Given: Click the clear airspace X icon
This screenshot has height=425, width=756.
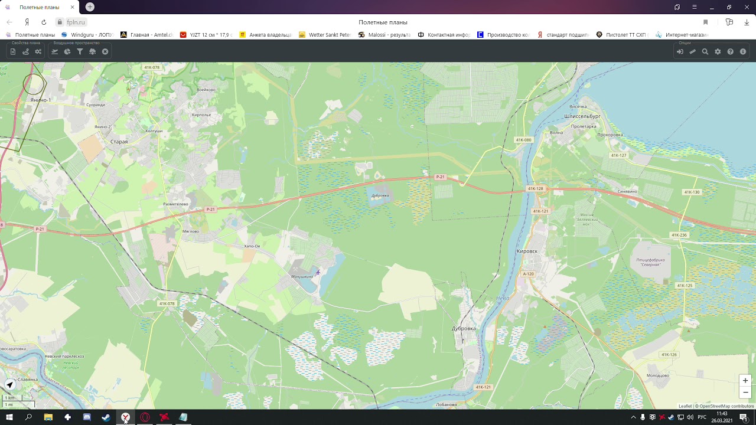Looking at the screenshot, I should click(105, 52).
